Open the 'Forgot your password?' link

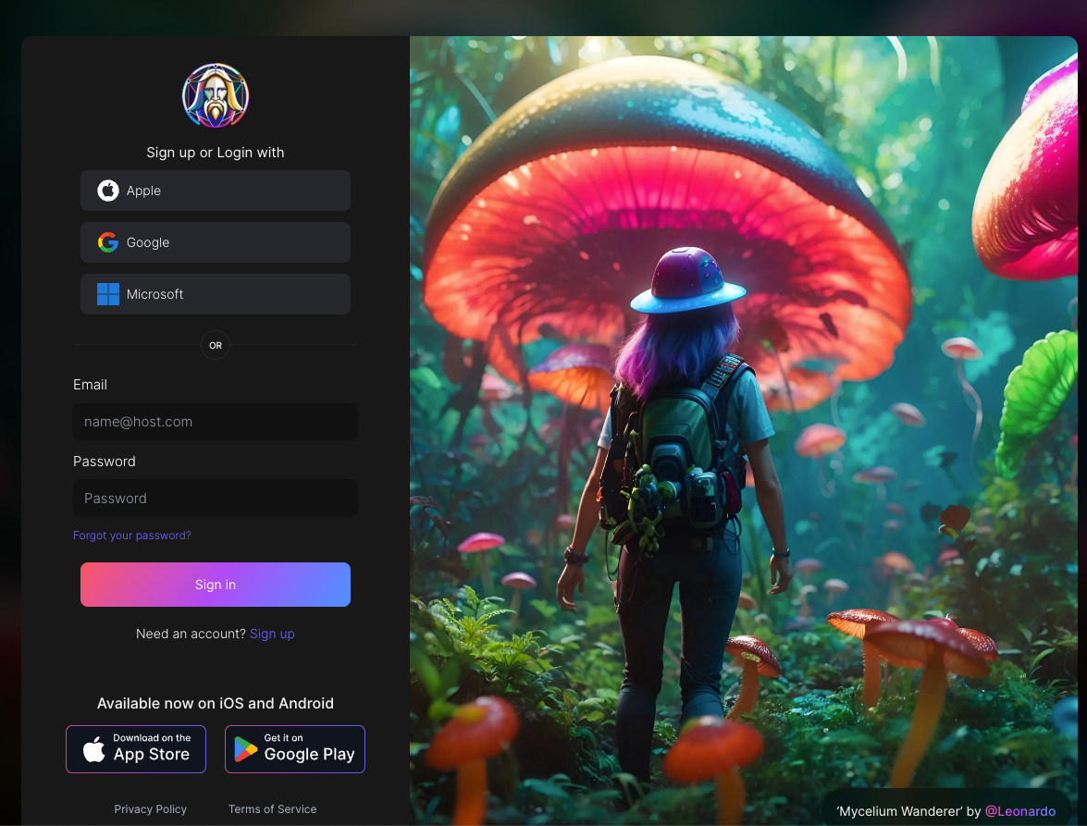132,536
